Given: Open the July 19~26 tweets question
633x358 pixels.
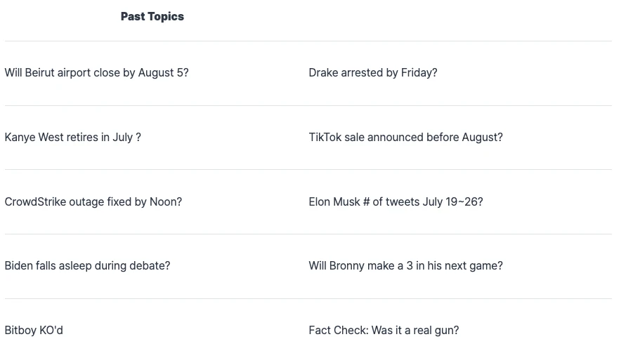Looking at the screenshot, I should (x=396, y=202).
